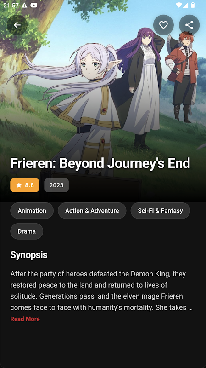This screenshot has width=206, height=368.
Task: Toggle the heart favorite button
Action: pyautogui.click(x=163, y=25)
